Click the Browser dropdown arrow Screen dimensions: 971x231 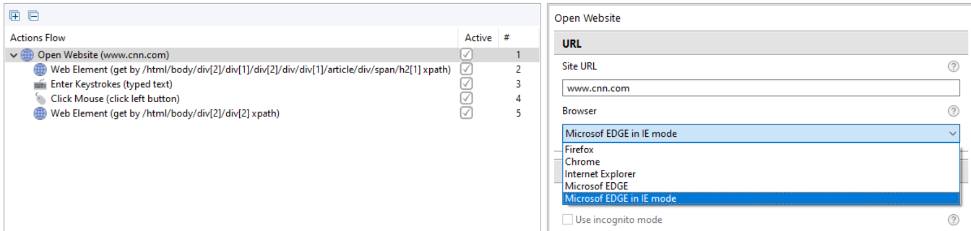(x=952, y=134)
